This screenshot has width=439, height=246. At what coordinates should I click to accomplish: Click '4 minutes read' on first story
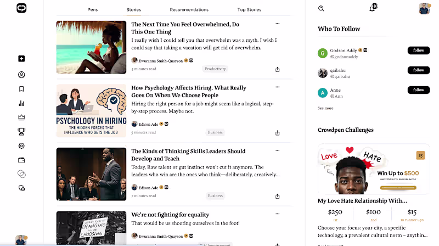click(144, 69)
